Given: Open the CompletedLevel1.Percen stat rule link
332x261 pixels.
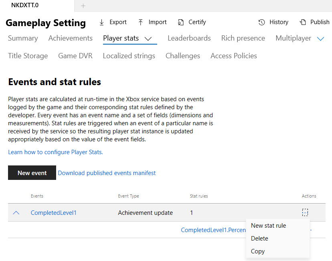Looking at the screenshot, I should coord(213,230).
